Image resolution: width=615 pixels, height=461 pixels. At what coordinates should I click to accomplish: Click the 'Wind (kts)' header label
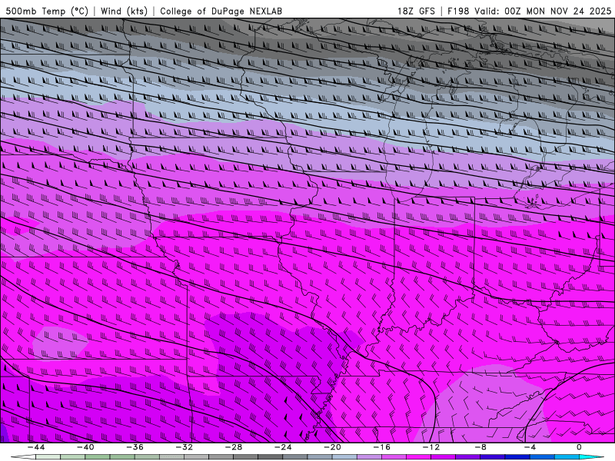pos(124,11)
